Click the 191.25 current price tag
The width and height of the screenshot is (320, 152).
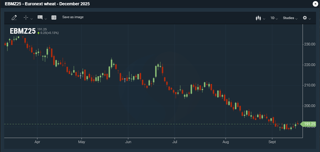309,124
